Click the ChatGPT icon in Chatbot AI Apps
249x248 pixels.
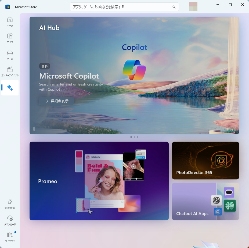click(216, 200)
